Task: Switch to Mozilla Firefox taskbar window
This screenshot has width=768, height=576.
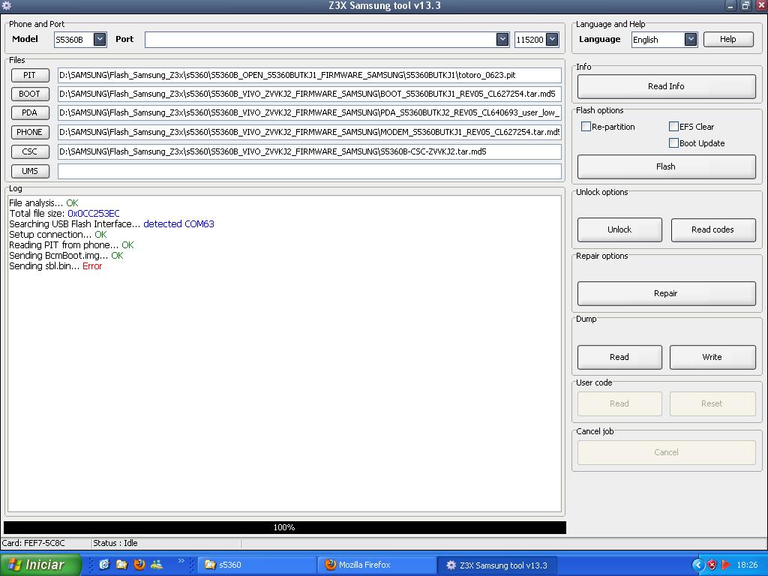Action: click(377, 565)
